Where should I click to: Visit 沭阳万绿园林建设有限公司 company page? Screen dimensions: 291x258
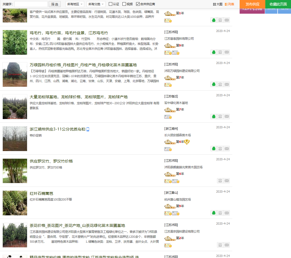[x=182, y=71]
